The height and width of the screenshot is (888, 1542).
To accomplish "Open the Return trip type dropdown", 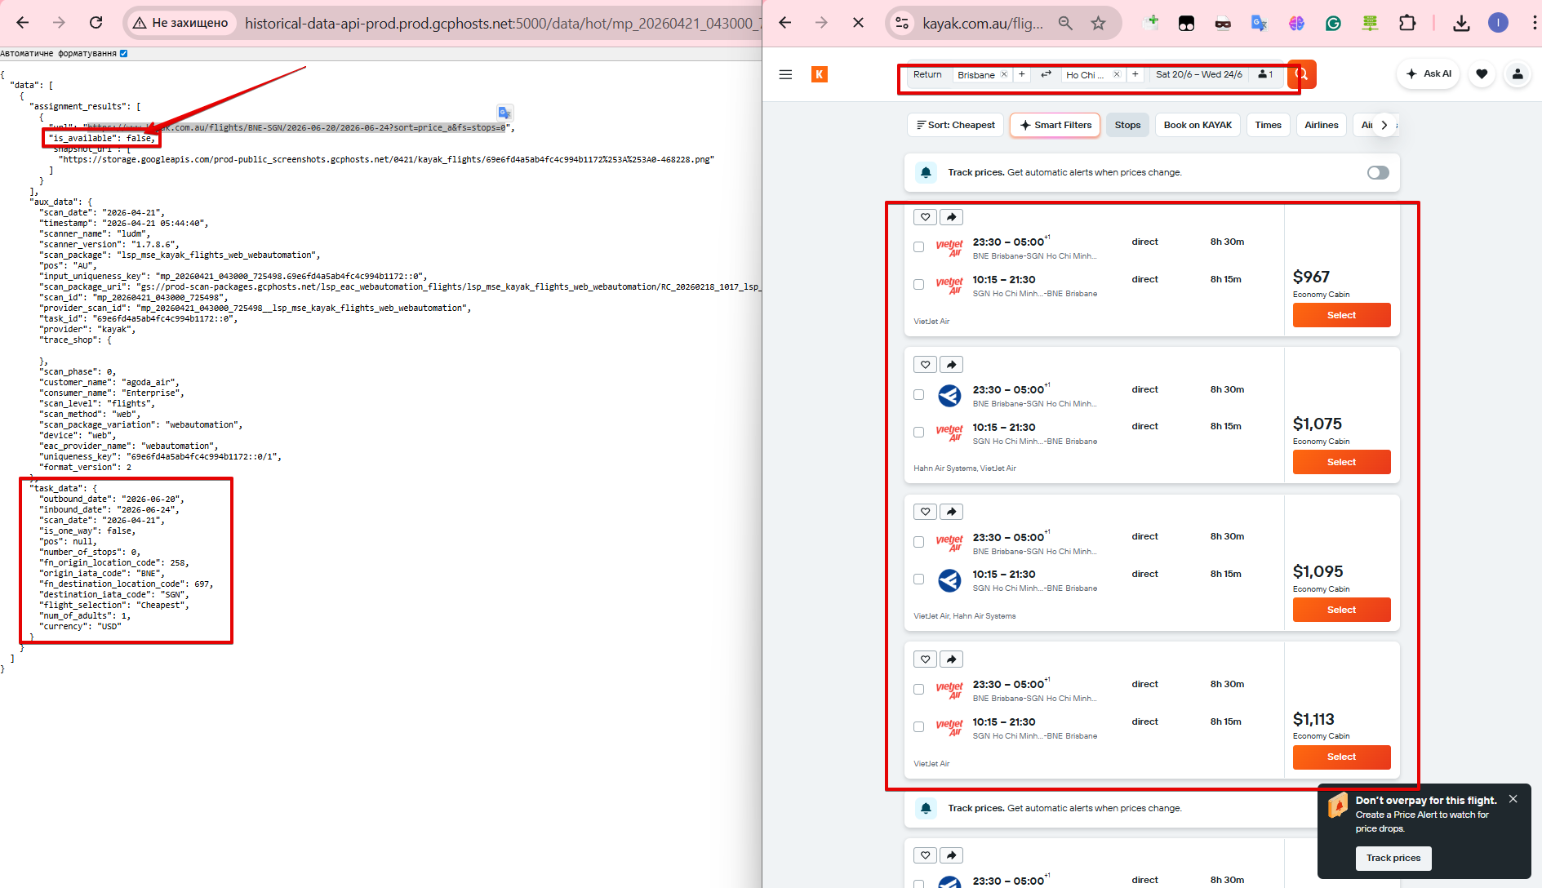I will pyautogui.click(x=927, y=74).
